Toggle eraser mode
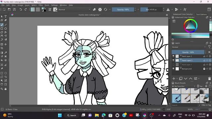The image size is (212, 119). pyautogui.click(x=94, y=10)
